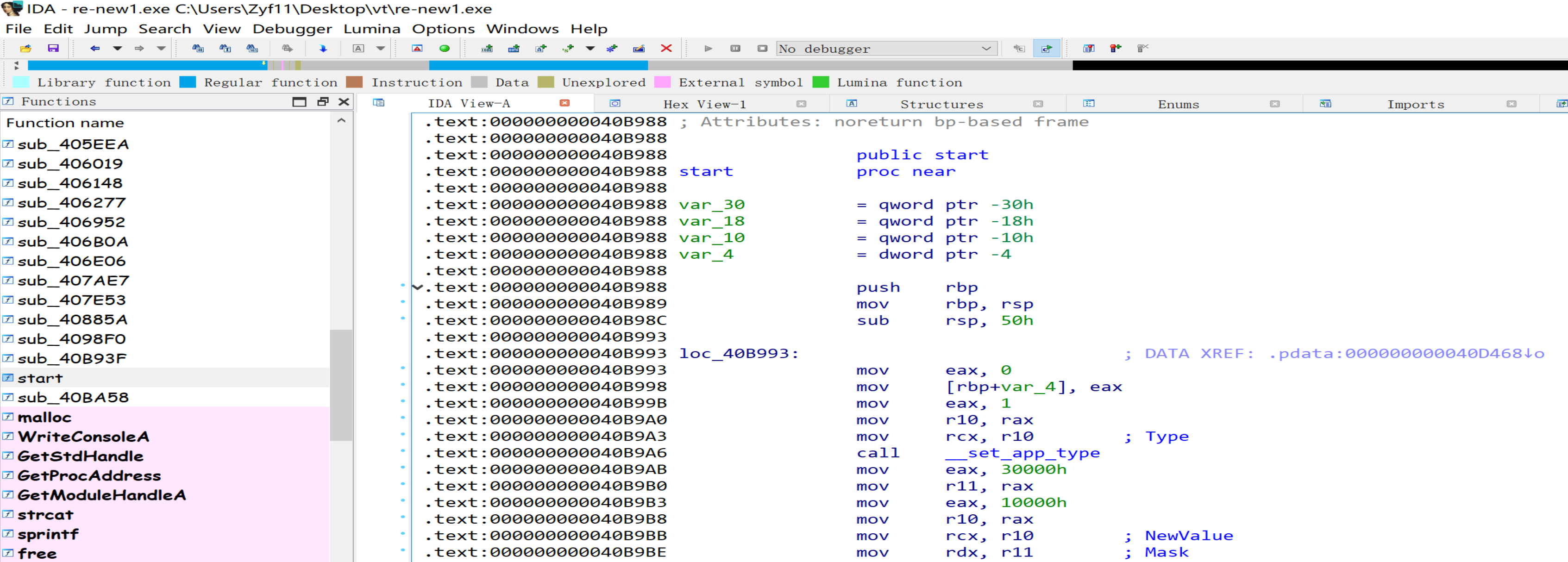Collapse the start function chevron
The height and width of the screenshot is (562, 1568).
pos(418,287)
